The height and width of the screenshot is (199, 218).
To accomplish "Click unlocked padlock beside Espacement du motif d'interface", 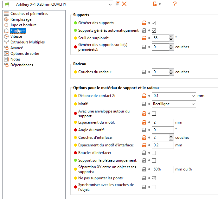I will [144, 145].
